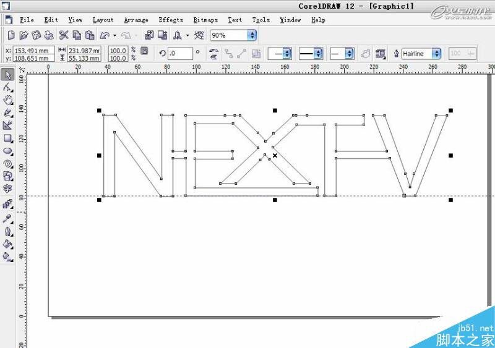
Task: Select the Ellipse tool
Action: coord(7,151)
